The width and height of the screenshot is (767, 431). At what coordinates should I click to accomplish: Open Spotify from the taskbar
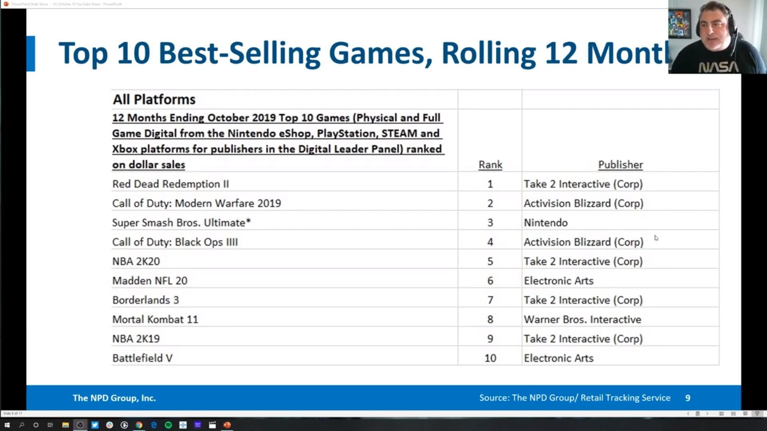[168, 425]
